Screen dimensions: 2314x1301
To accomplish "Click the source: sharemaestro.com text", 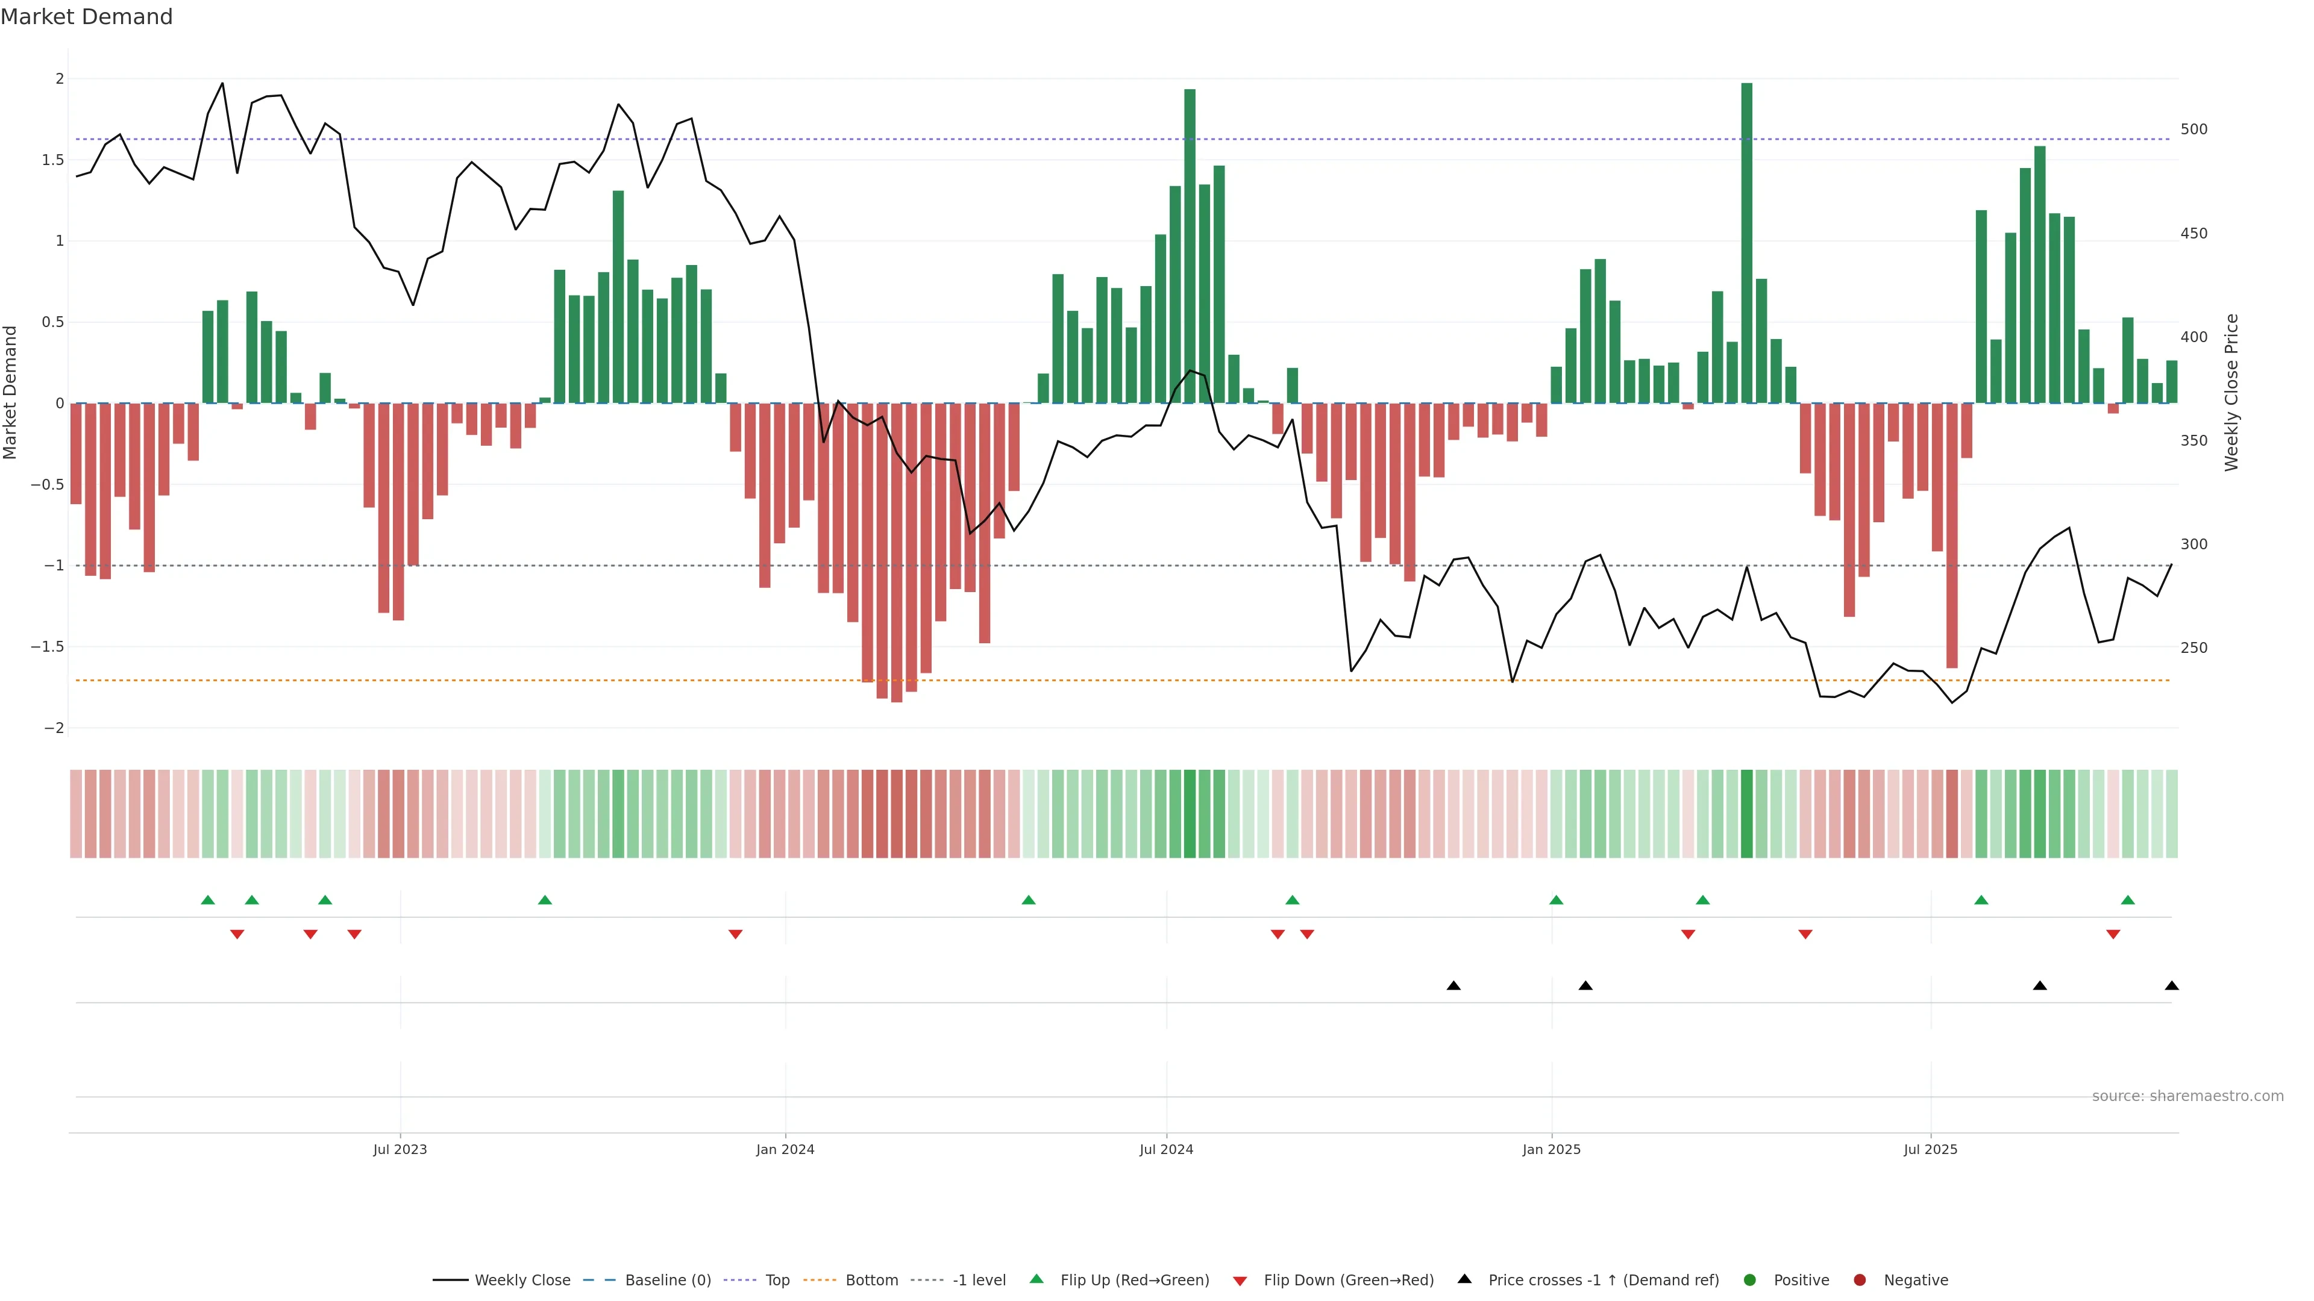I will [x=2187, y=1096].
